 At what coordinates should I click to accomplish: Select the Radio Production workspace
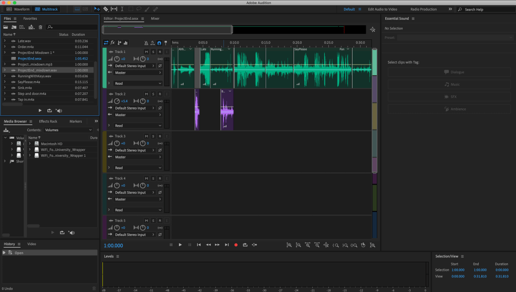point(423,9)
